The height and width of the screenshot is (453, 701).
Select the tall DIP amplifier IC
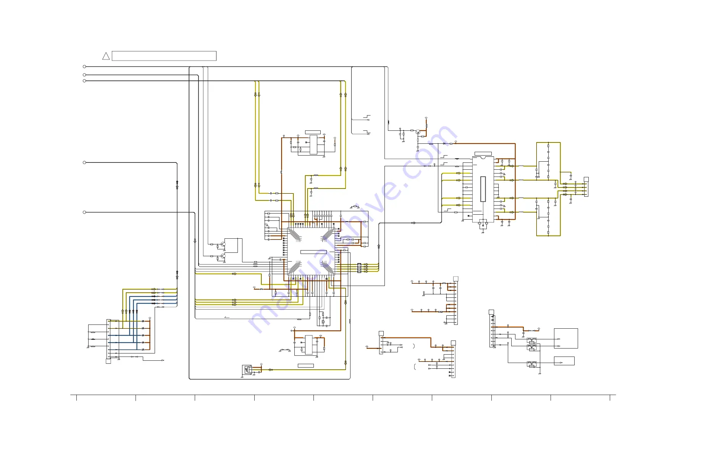click(483, 189)
